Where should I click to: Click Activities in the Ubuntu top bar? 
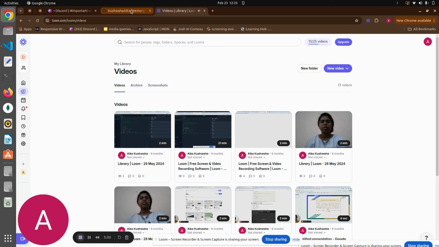tap(11, 3)
